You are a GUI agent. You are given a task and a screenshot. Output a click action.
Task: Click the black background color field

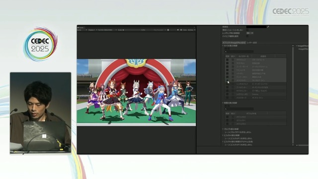point(256,27)
